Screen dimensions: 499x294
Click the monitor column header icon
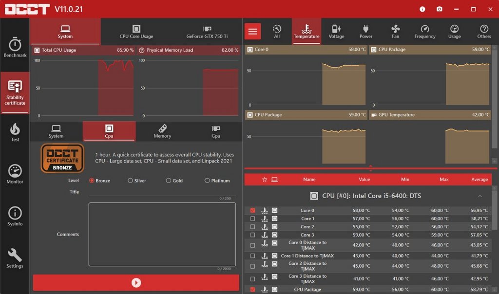pyautogui.click(x=274, y=180)
